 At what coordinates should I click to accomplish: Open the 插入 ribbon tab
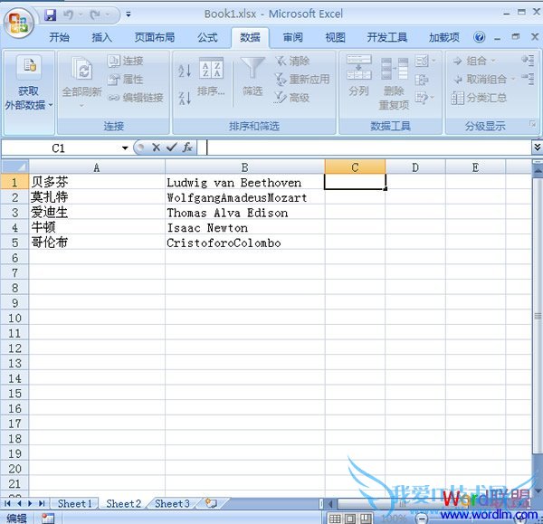click(101, 37)
